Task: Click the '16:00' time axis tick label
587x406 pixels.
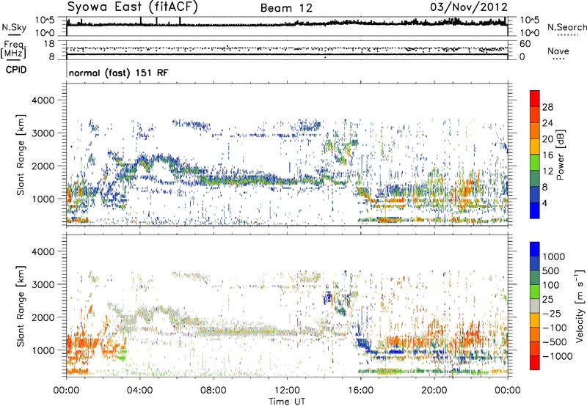Action: pyautogui.click(x=360, y=391)
